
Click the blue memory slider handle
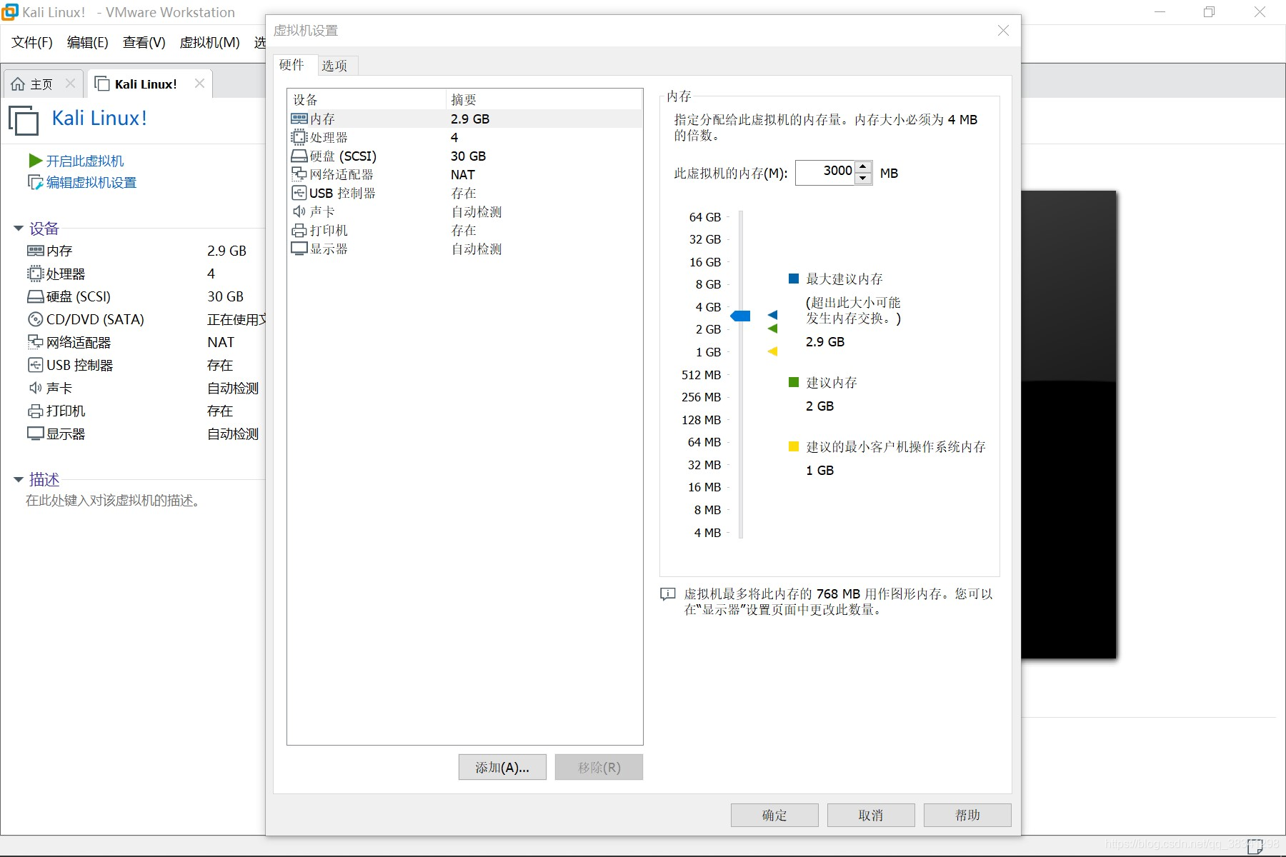[x=740, y=316]
